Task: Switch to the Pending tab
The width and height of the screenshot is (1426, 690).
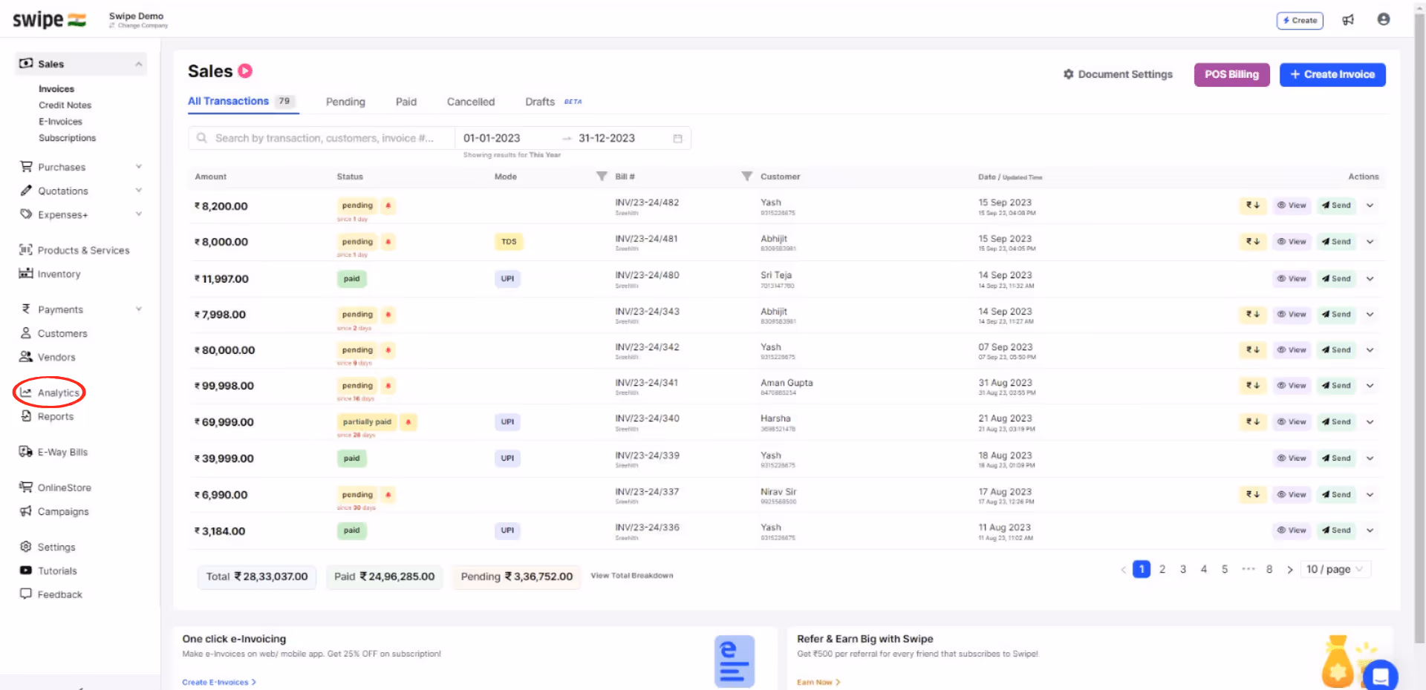Action: point(345,102)
